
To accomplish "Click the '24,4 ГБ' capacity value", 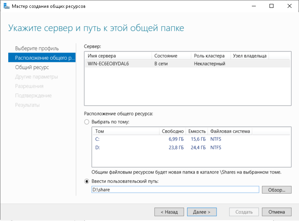I will click(x=198, y=148).
